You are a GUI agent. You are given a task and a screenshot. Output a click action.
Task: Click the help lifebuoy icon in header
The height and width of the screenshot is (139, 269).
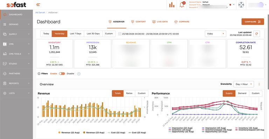tap(241, 5)
